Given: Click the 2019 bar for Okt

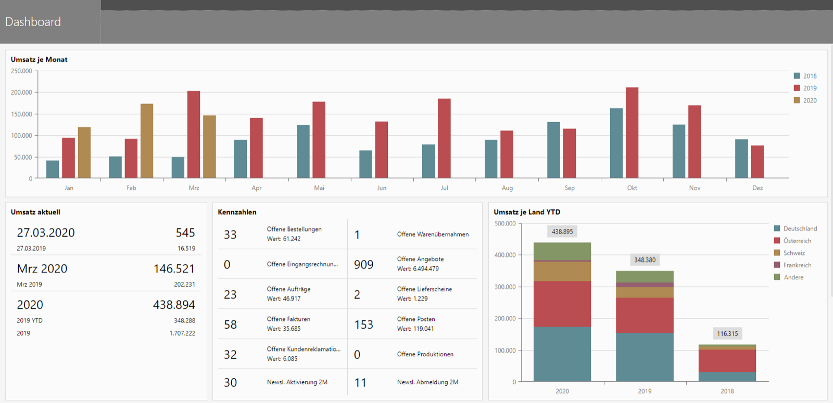Looking at the screenshot, I should coord(632,133).
